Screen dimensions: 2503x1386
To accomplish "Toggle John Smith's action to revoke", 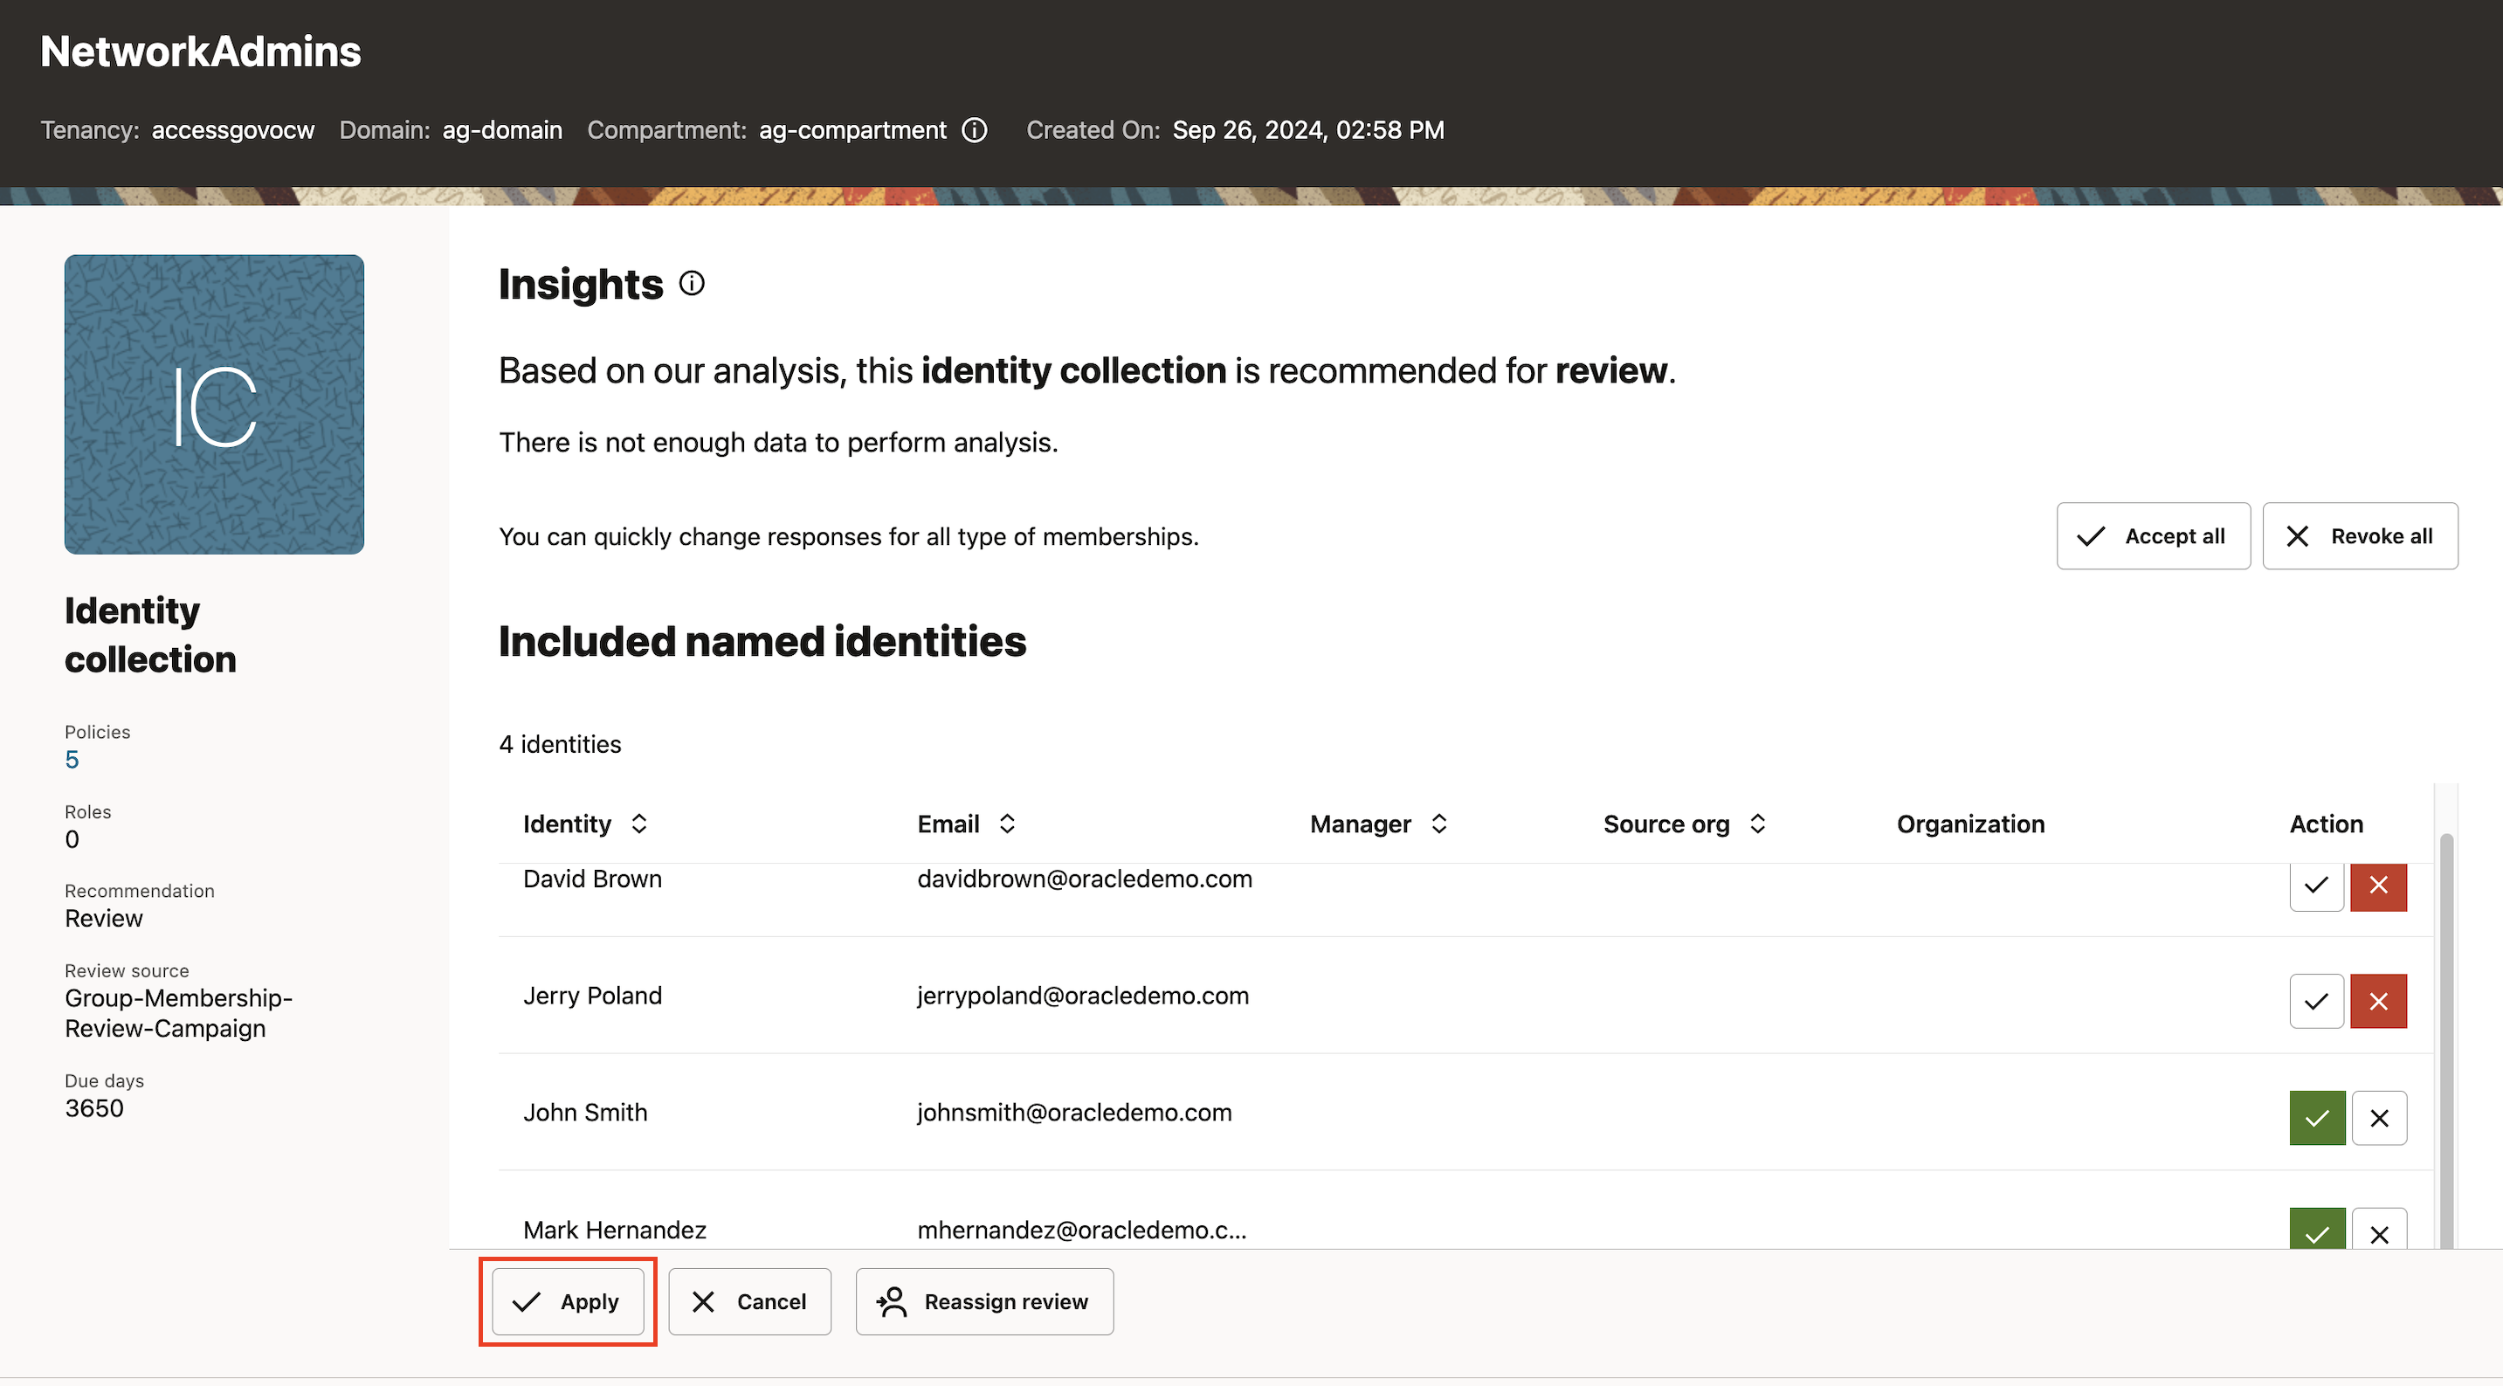I will pos(2381,1118).
